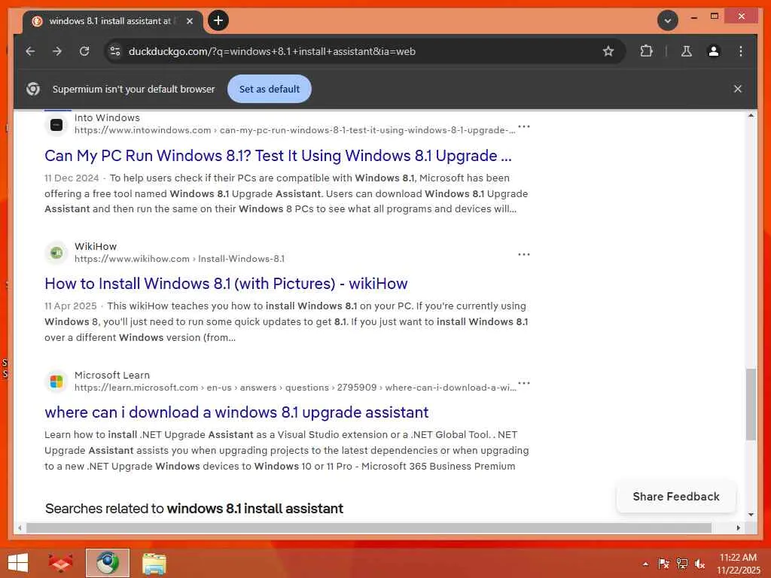
Task: Click the muted volume tray icon
Action: pyautogui.click(x=699, y=564)
